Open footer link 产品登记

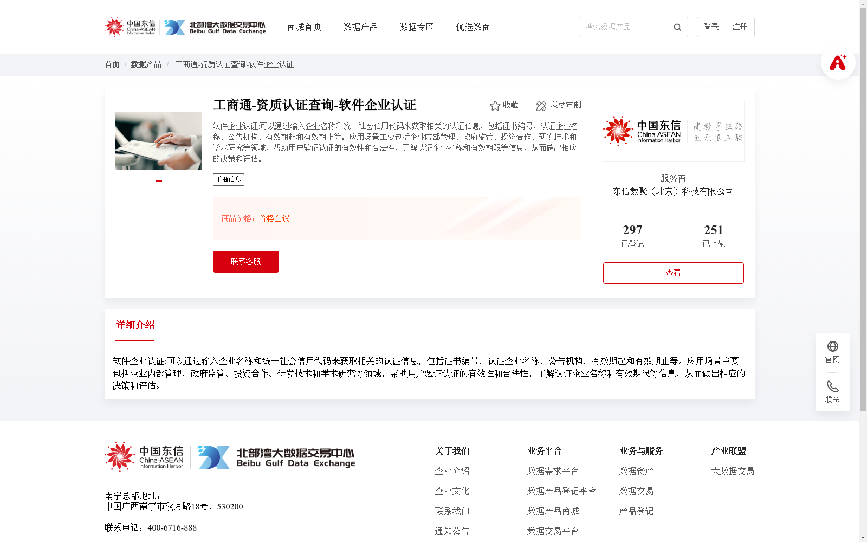(x=636, y=511)
